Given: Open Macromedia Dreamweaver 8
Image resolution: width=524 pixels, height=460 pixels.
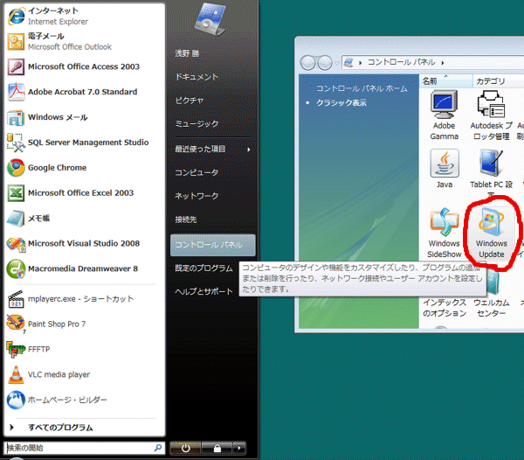Looking at the screenshot, I should pos(85,268).
